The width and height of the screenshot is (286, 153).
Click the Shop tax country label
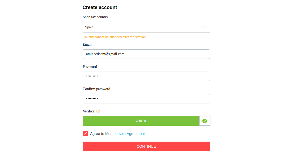point(95,17)
